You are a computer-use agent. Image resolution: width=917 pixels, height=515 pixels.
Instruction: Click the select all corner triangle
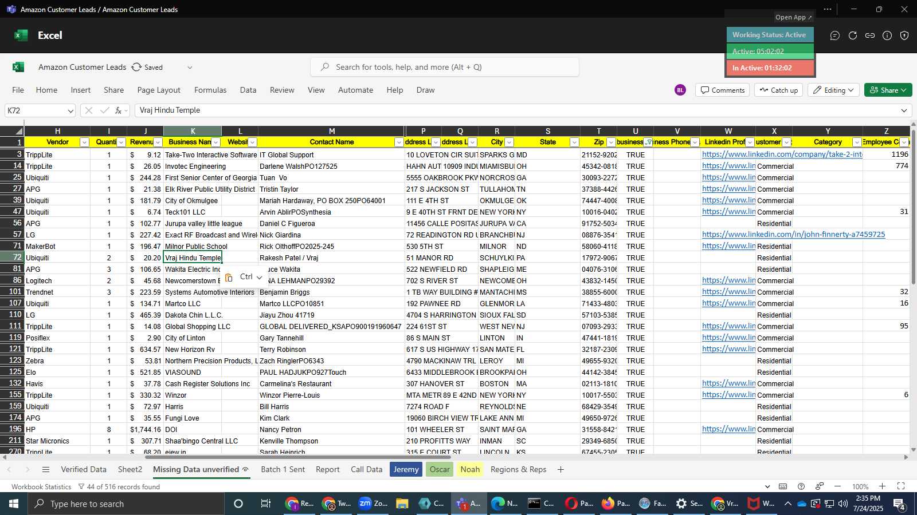pyautogui.click(x=18, y=131)
